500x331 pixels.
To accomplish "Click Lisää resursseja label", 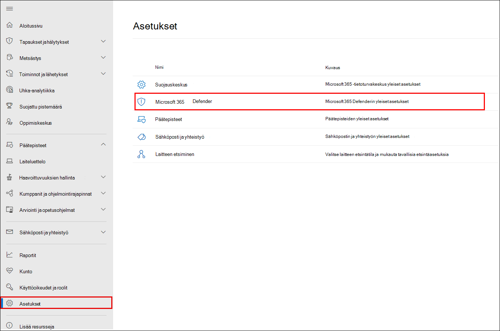I will click(37, 327).
